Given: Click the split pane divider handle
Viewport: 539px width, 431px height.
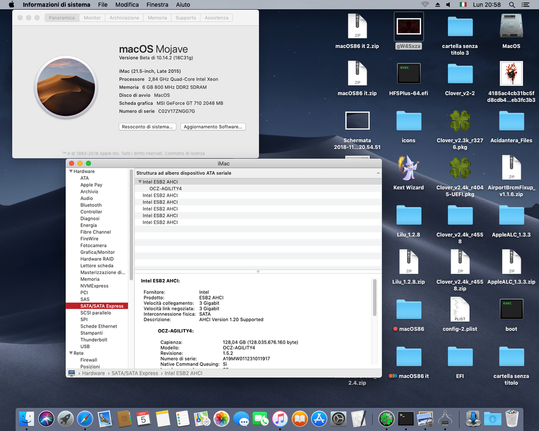Looking at the screenshot, I should pyautogui.click(x=258, y=271).
